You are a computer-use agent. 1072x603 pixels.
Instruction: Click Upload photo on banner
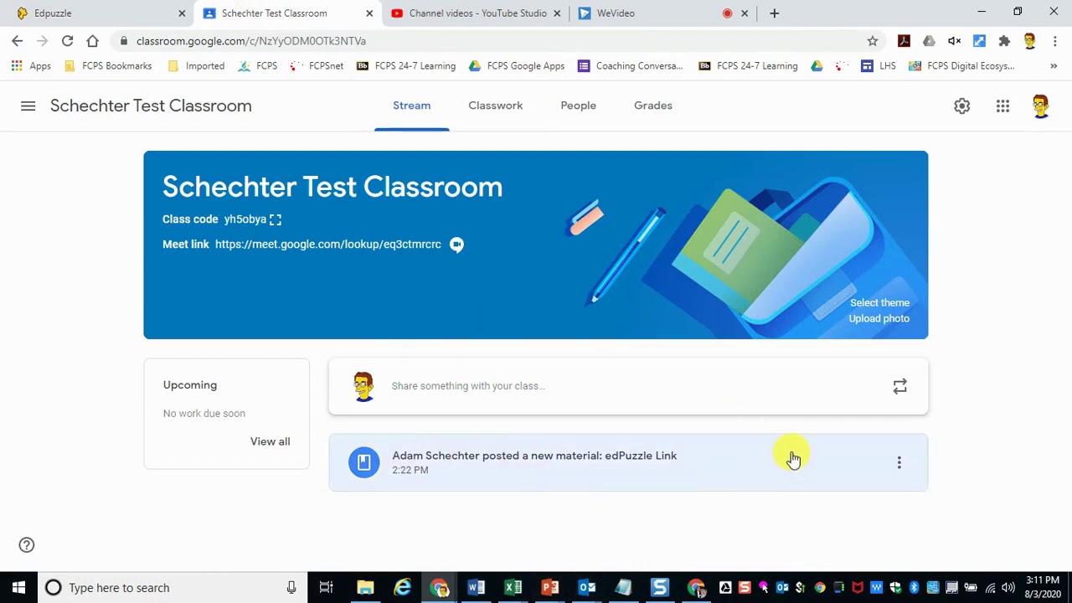pos(879,318)
